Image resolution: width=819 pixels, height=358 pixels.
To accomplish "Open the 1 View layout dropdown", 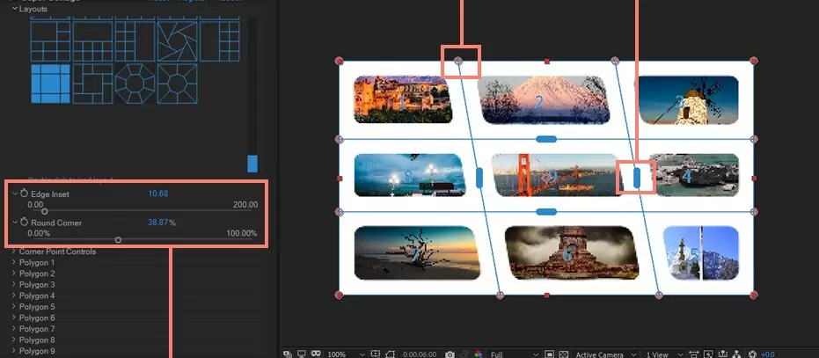I will coord(663,354).
